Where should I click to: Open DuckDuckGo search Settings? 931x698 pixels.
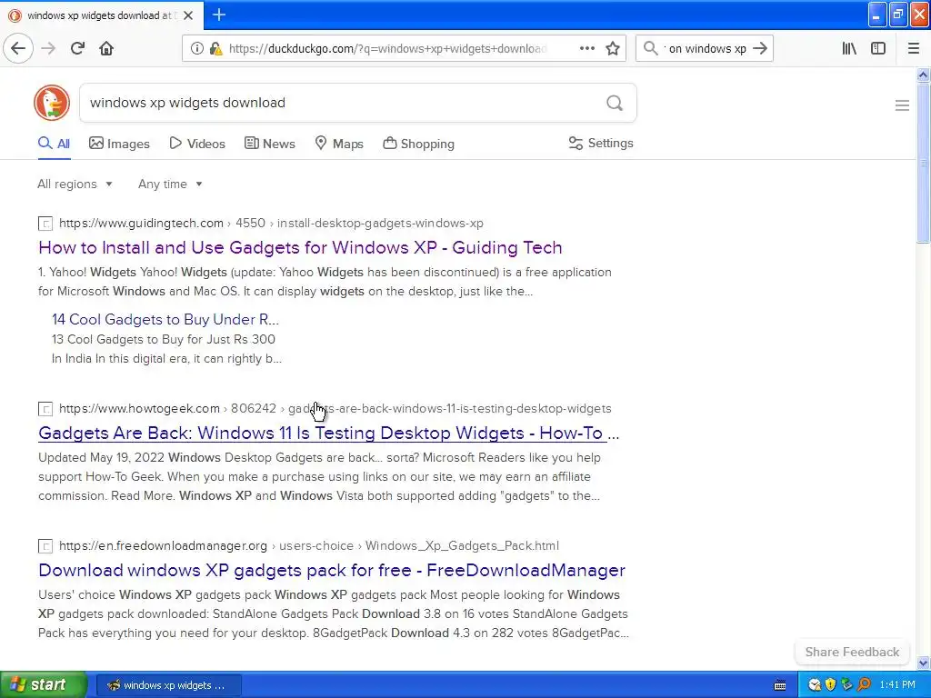(x=601, y=143)
